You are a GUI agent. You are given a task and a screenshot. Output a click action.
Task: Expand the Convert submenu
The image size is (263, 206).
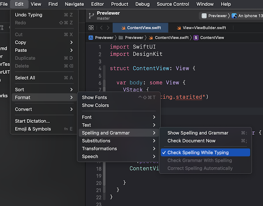44,109
